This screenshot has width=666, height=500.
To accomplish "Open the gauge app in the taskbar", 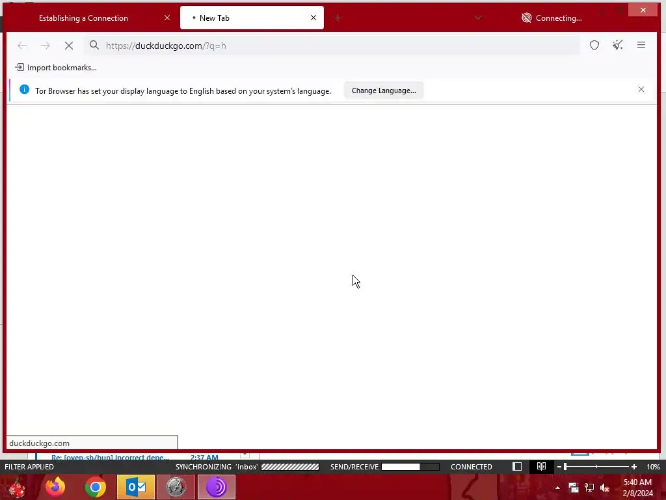I will [176, 487].
